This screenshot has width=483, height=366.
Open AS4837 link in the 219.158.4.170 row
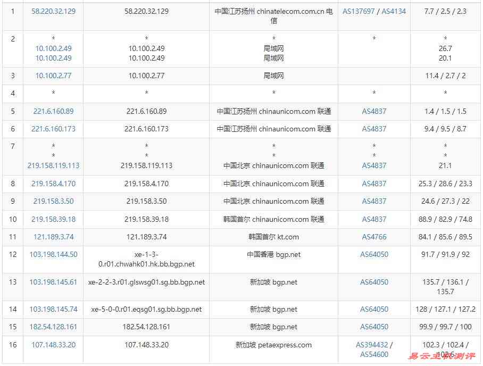coord(374,184)
